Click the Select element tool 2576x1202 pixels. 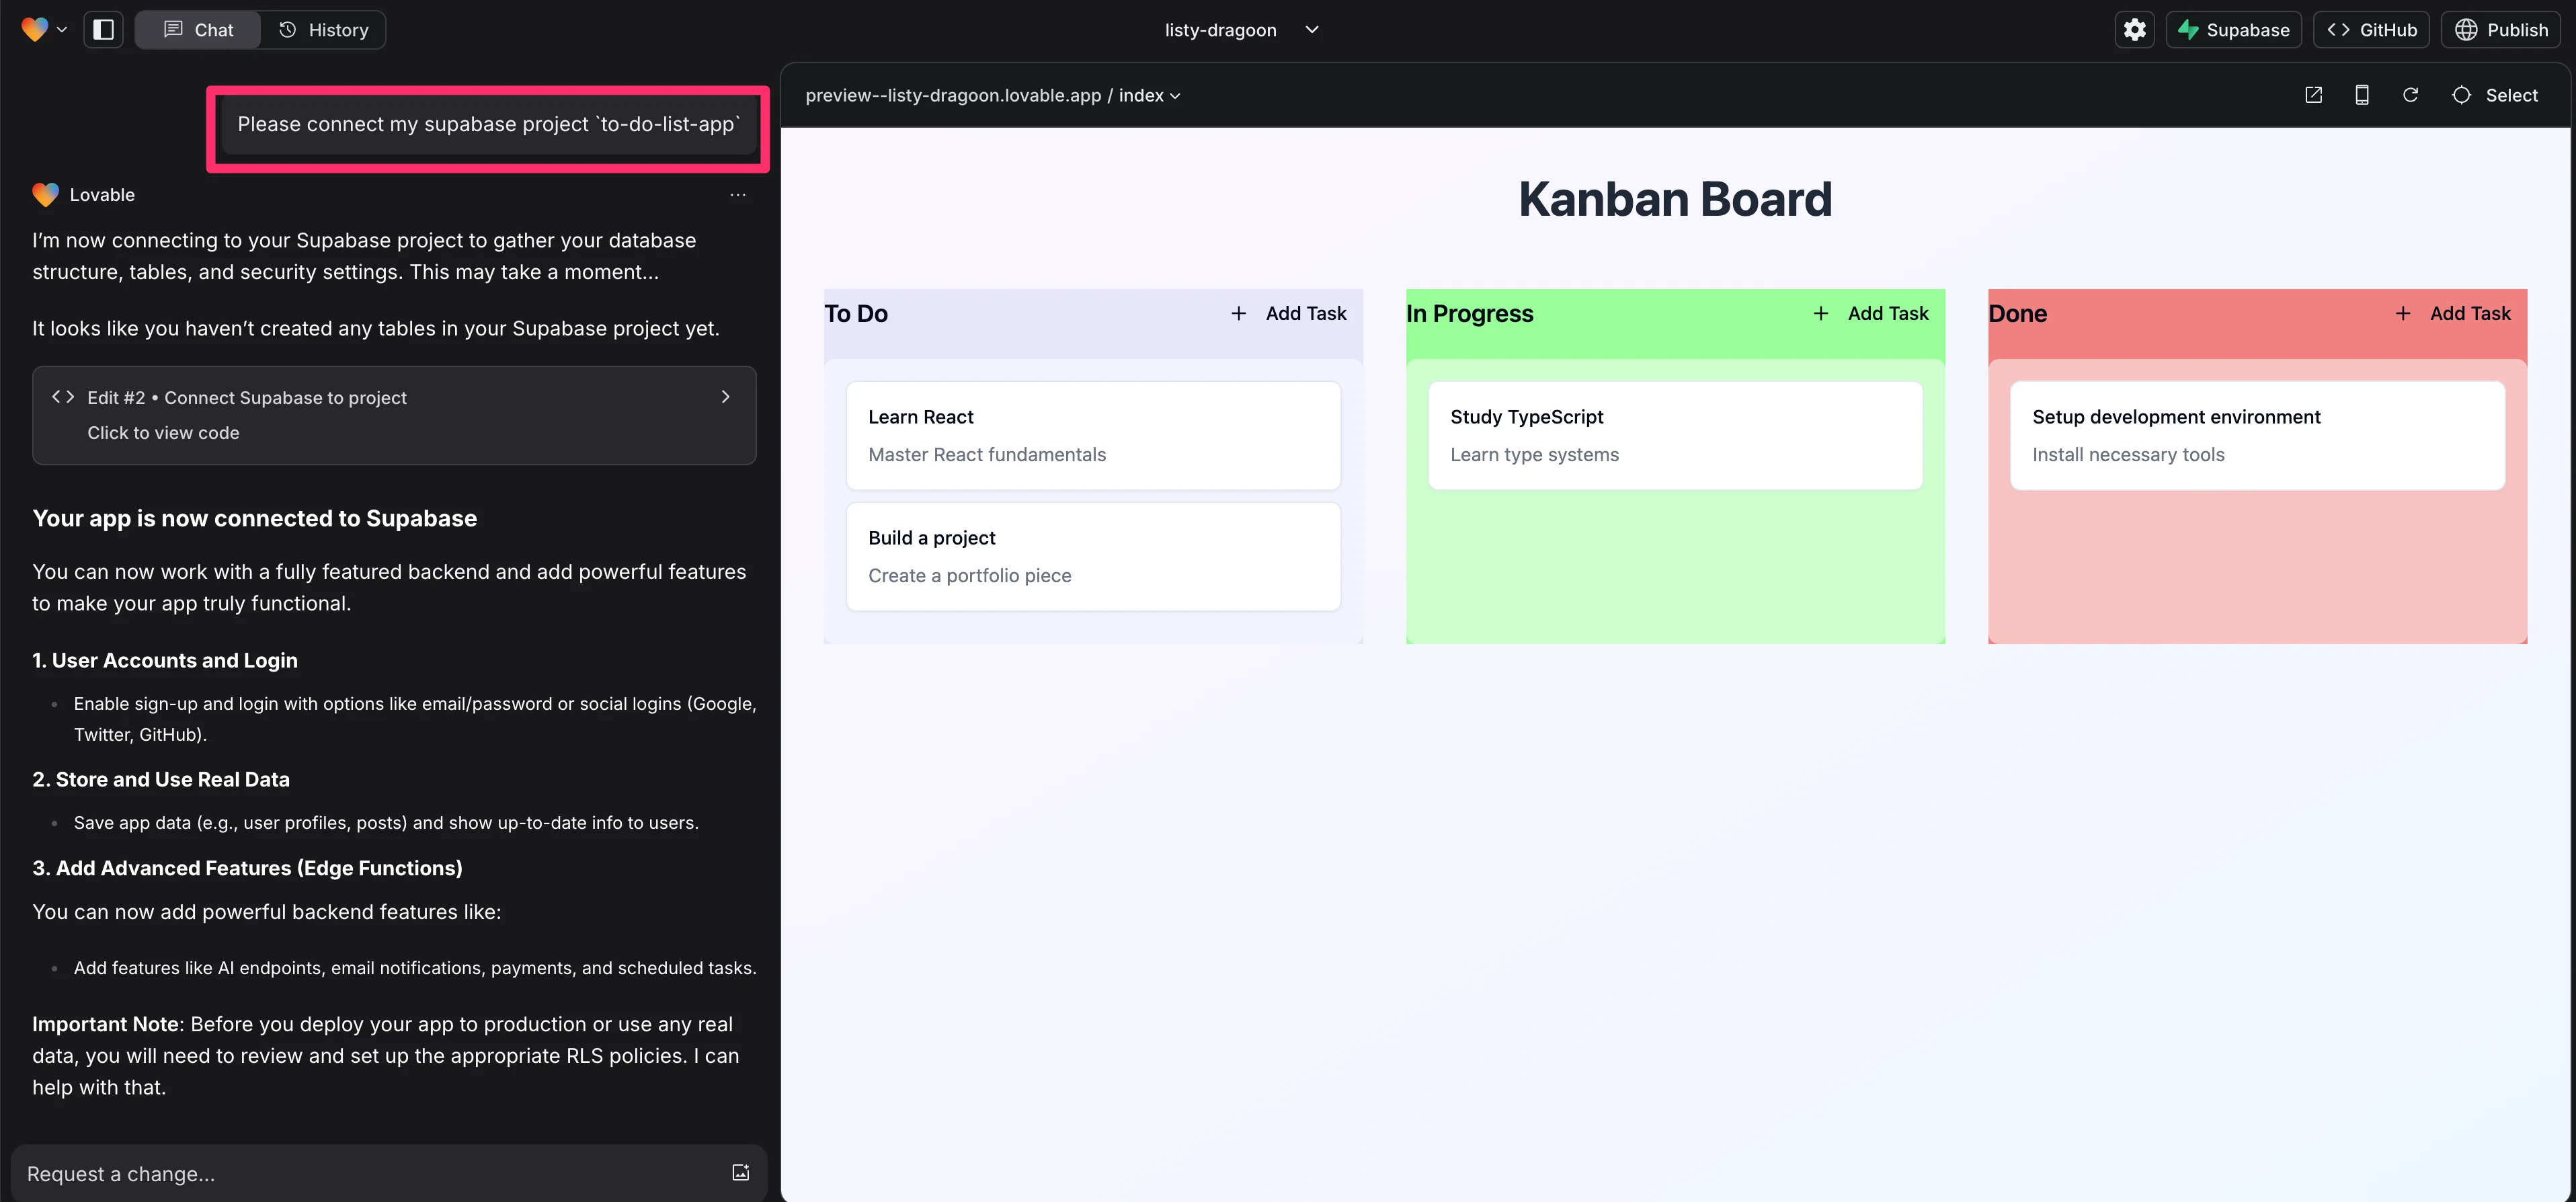point(2494,95)
